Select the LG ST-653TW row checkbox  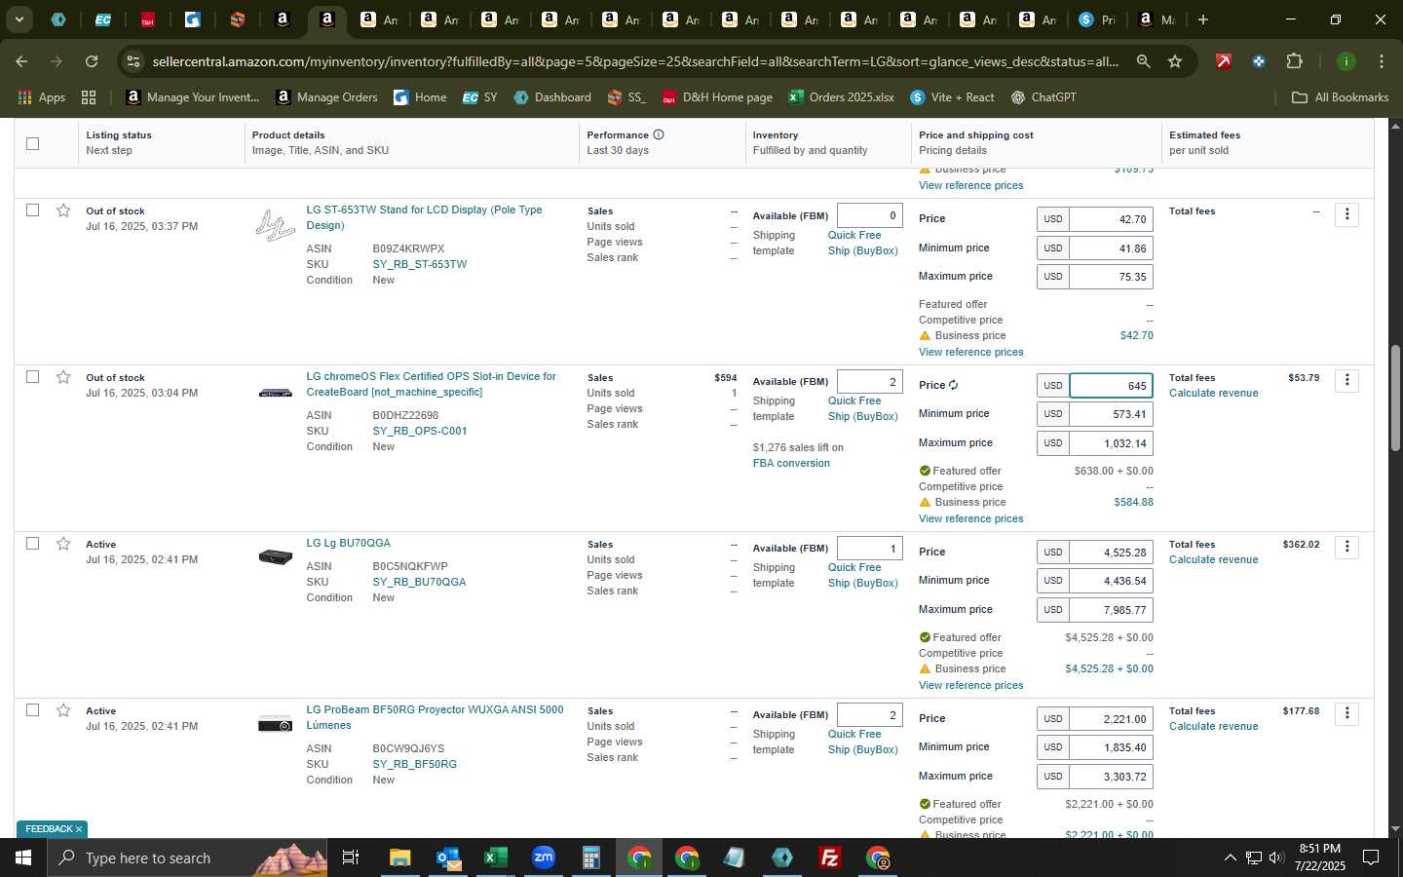click(x=32, y=210)
